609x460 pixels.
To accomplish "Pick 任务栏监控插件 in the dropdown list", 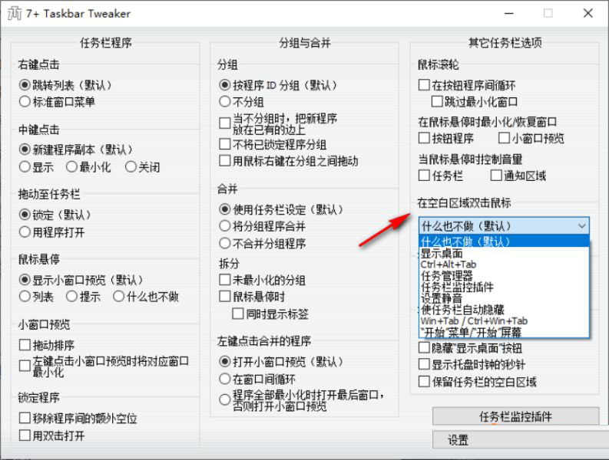I will coord(504,287).
